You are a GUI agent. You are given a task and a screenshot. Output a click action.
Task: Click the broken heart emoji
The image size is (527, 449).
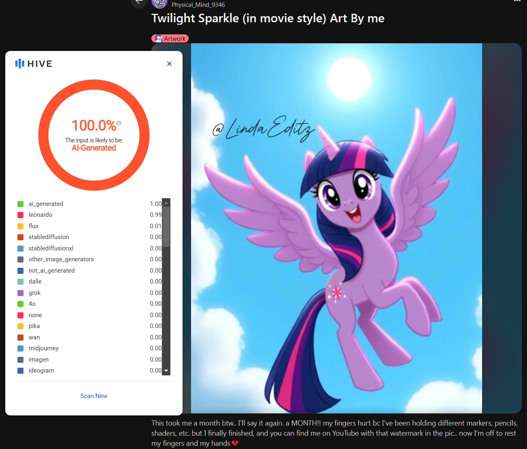pyautogui.click(x=235, y=443)
